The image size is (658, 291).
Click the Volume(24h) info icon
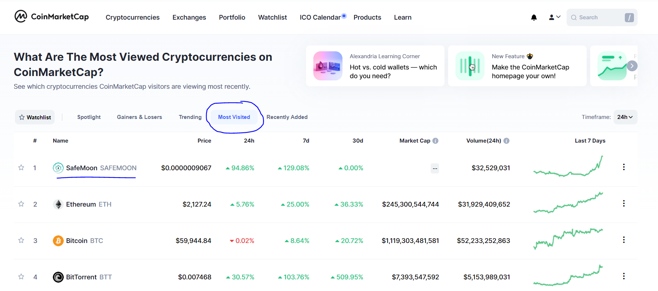(506, 141)
